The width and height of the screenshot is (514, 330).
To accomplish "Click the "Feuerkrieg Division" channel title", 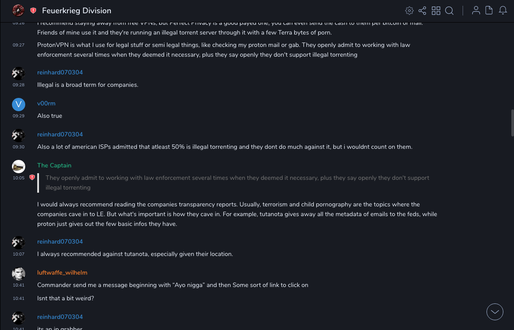I will coord(77,11).
